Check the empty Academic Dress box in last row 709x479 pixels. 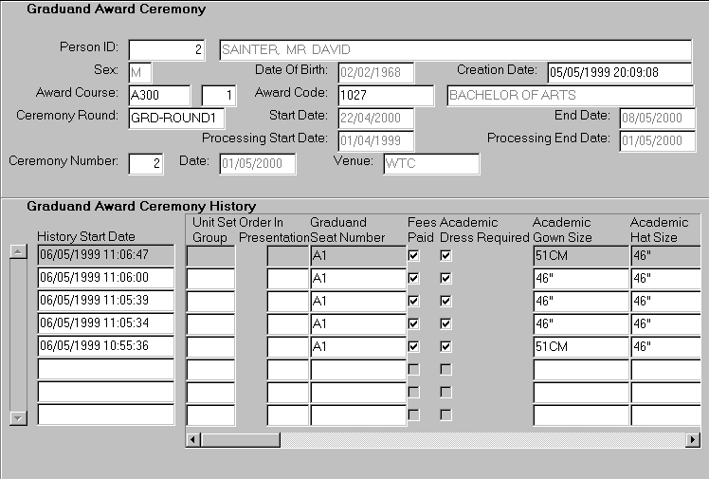click(445, 415)
